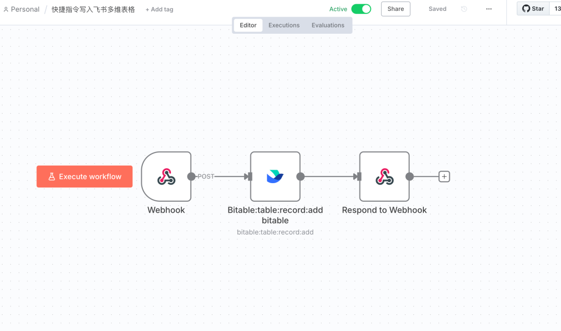Click the connection line between Bitable and Respond
The image size is (561, 331).
(x=329, y=176)
